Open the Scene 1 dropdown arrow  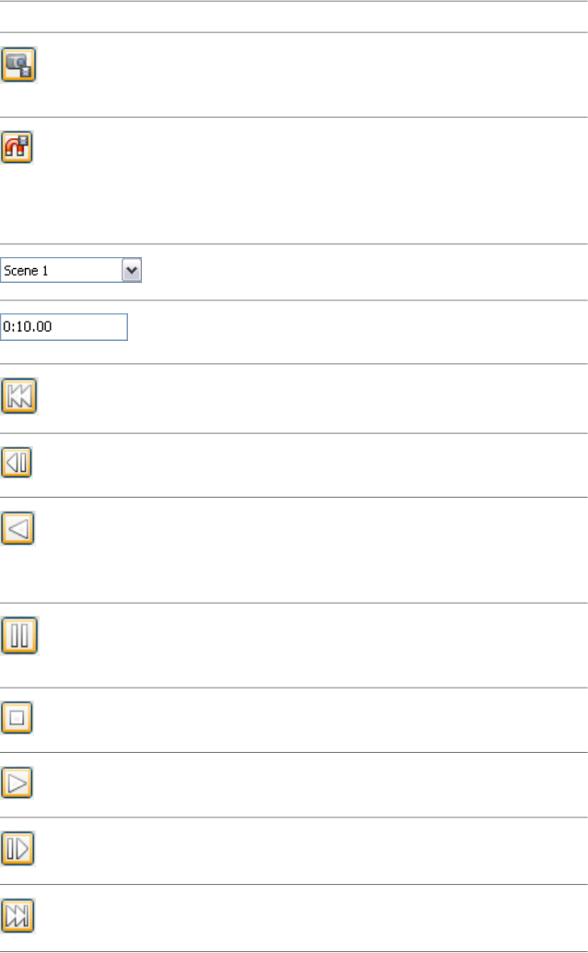(132, 271)
